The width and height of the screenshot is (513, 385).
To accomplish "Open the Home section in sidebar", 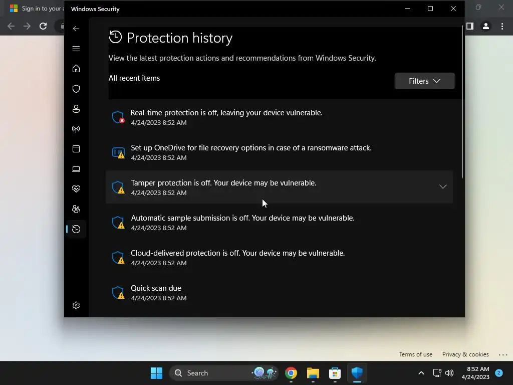I will [76, 68].
